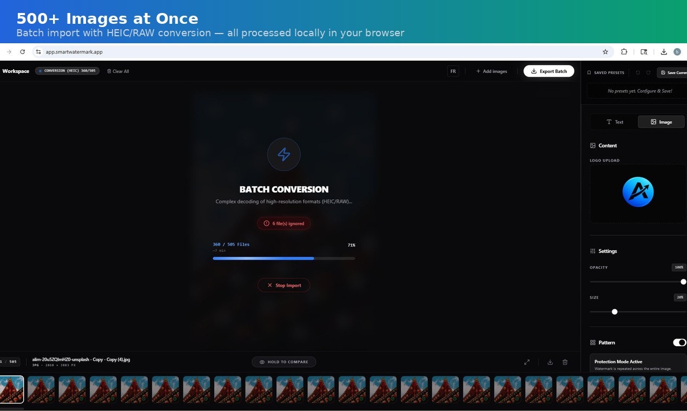Click the Content section image icon
This screenshot has width=687, height=411.
pyautogui.click(x=593, y=145)
